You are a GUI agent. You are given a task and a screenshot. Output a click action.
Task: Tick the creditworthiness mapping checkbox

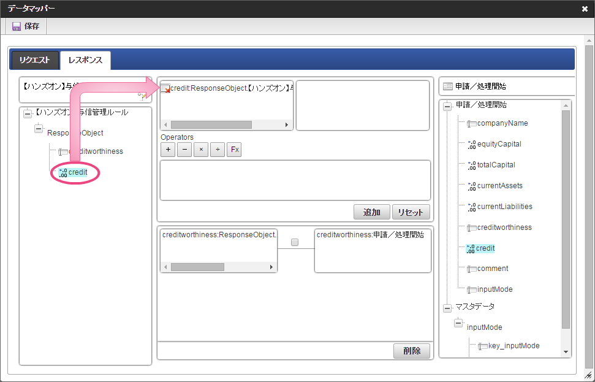295,242
